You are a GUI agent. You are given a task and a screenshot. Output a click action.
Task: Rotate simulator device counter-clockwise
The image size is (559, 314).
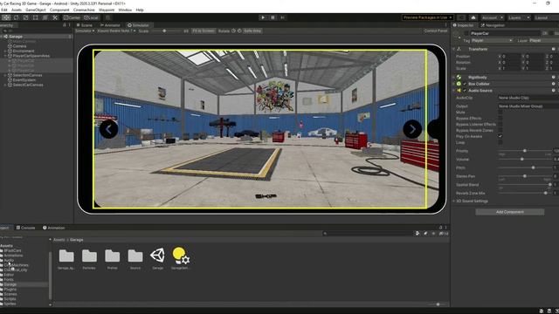[233, 31]
